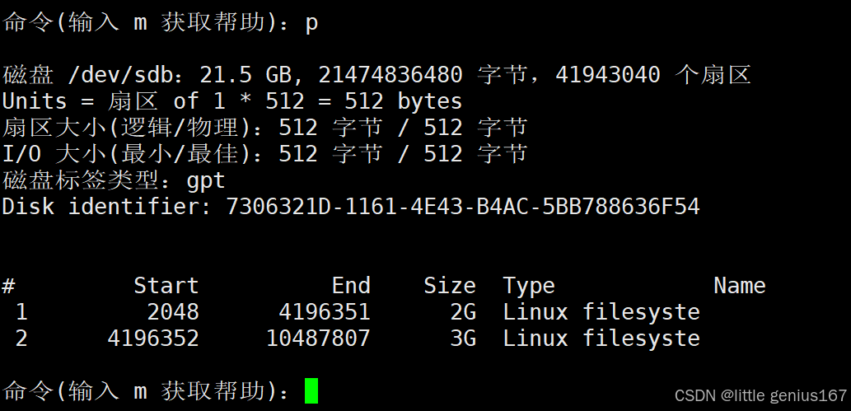Image resolution: width=851 pixels, height=411 pixels.
Task: Click the Start column header
Action: (166, 286)
